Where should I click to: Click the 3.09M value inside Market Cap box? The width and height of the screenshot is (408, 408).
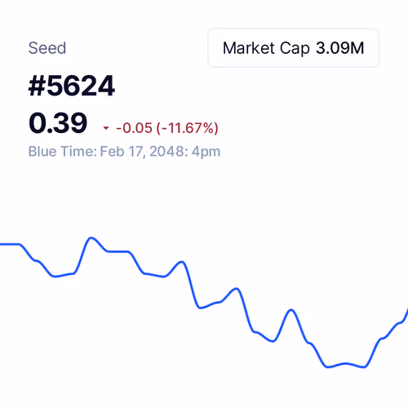340,48
